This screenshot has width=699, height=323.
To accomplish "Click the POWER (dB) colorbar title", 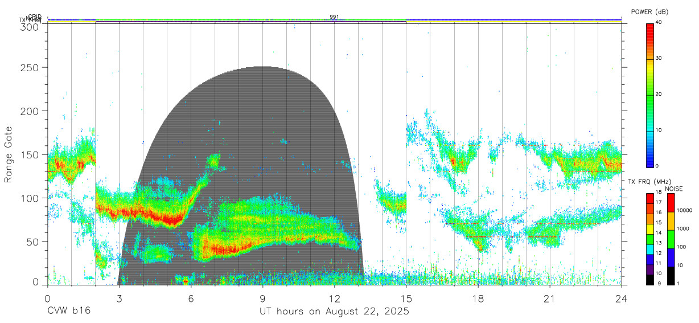I will click(x=651, y=11).
